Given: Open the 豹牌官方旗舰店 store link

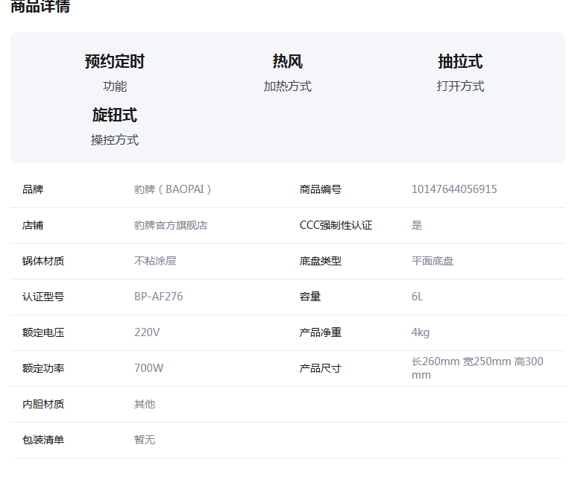Looking at the screenshot, I should [171, 225].
